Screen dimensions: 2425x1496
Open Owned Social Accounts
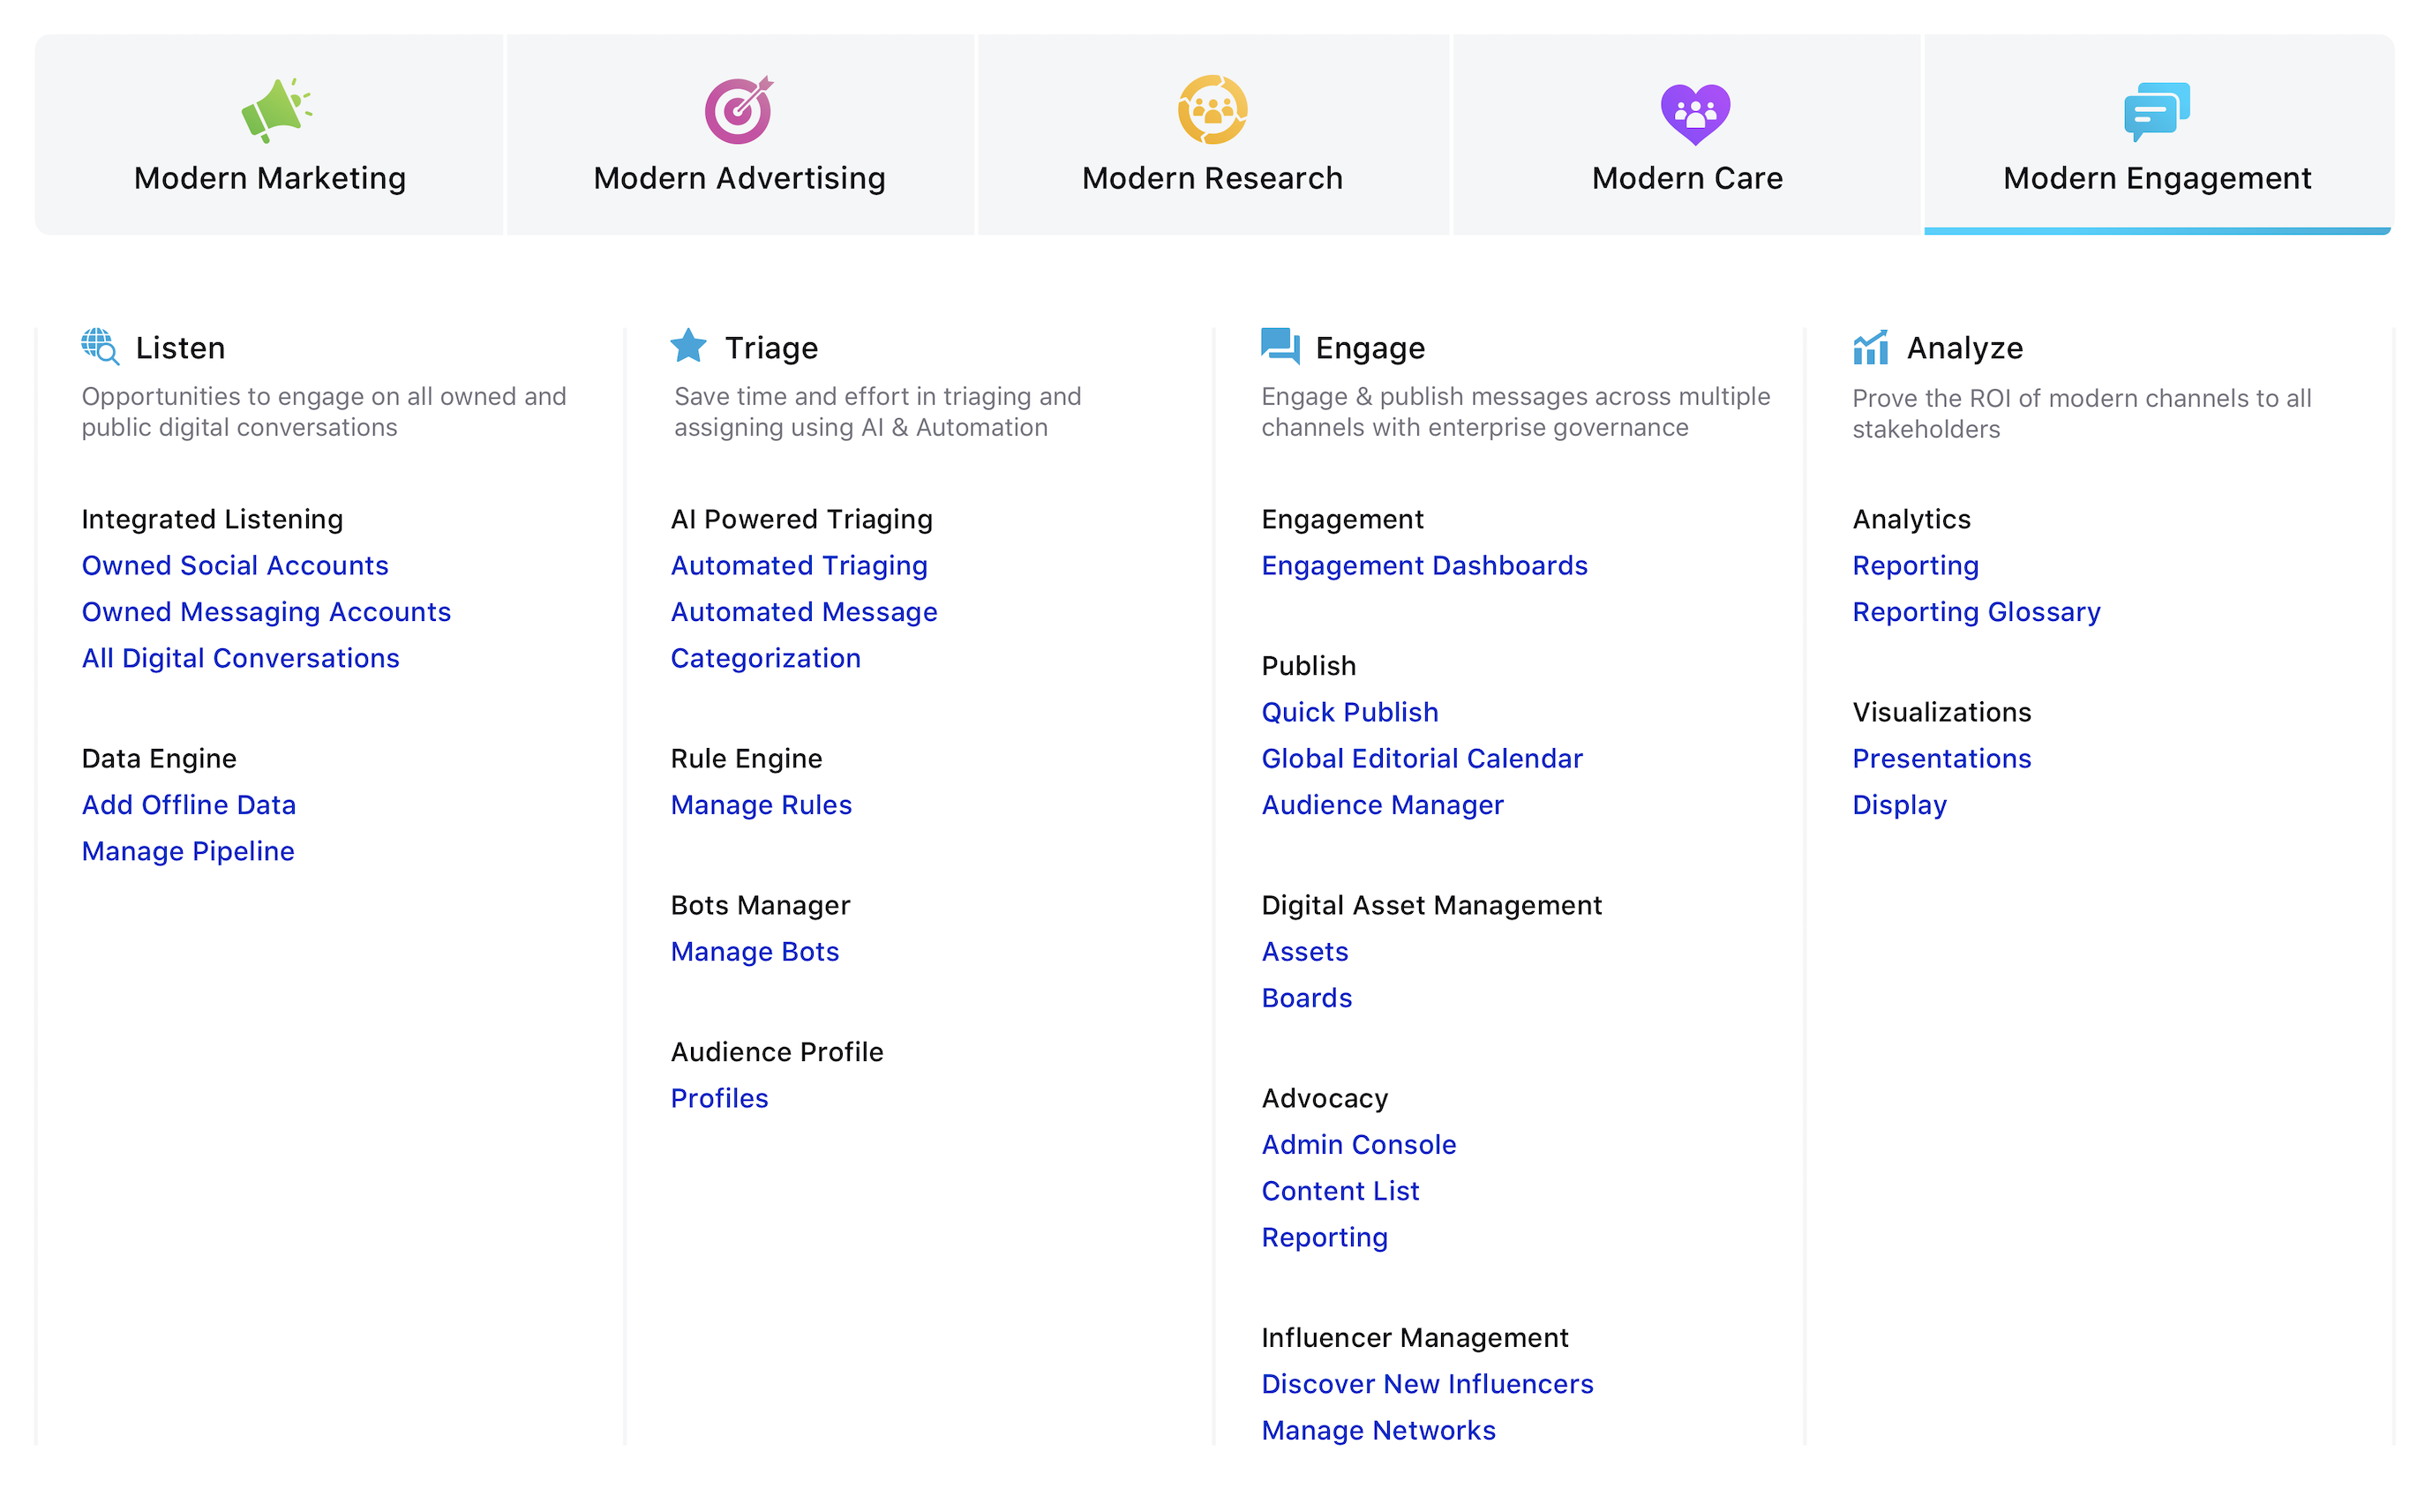235,565
